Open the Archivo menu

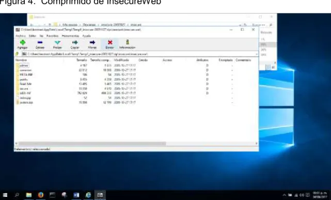coord(21,36)
